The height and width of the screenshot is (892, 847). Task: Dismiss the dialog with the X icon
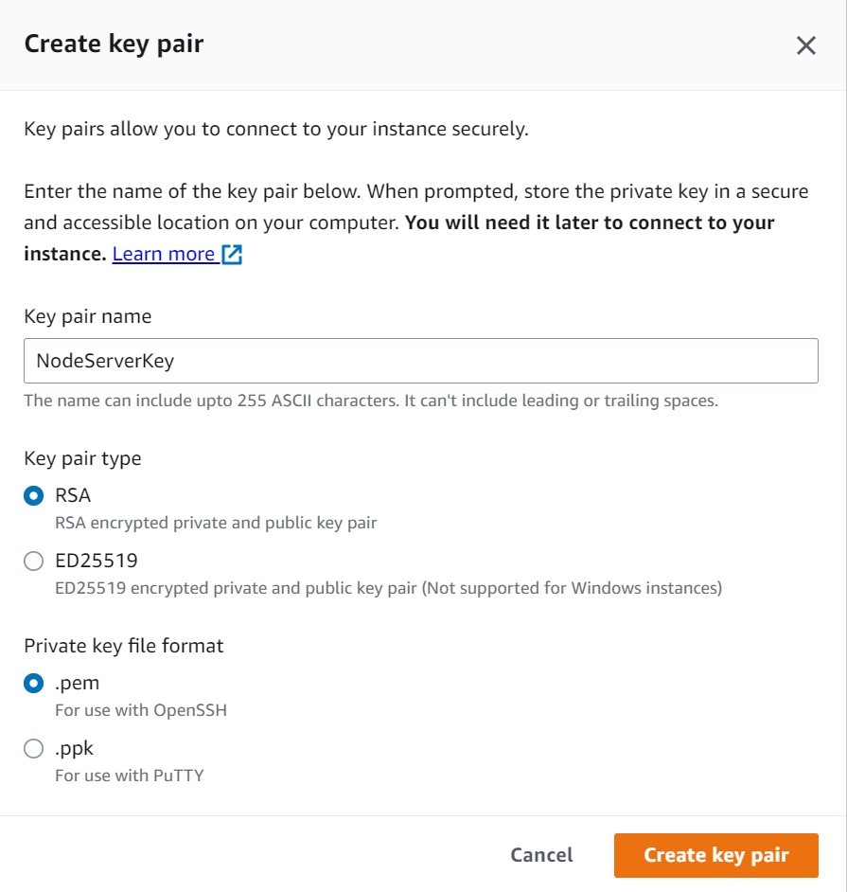(805, 45)
